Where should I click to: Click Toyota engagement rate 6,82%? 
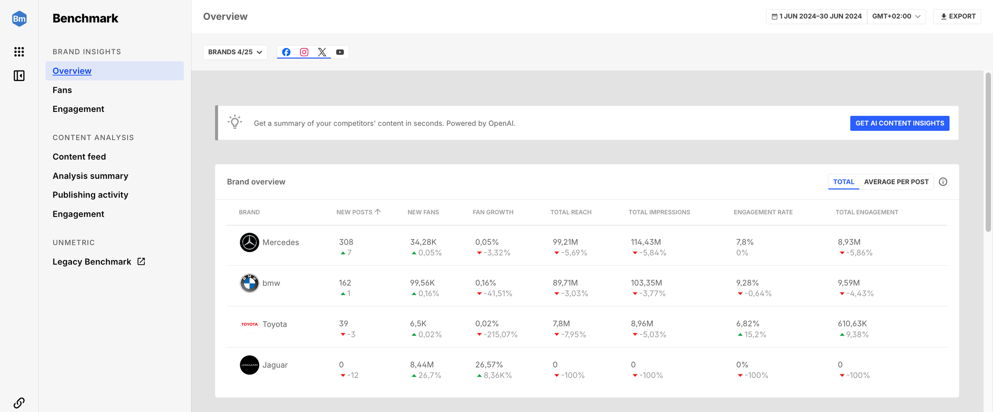pos(747,323)
